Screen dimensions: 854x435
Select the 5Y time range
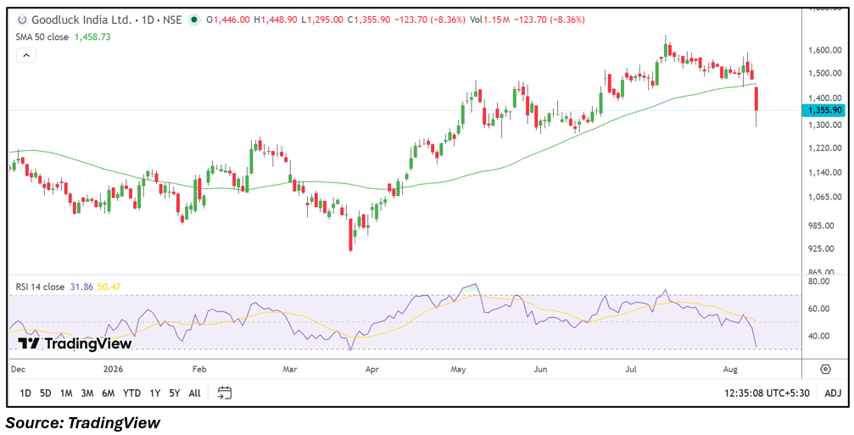pos(175,393)
